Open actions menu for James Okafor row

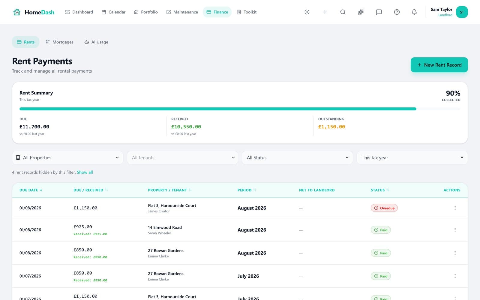pos(455,208)
